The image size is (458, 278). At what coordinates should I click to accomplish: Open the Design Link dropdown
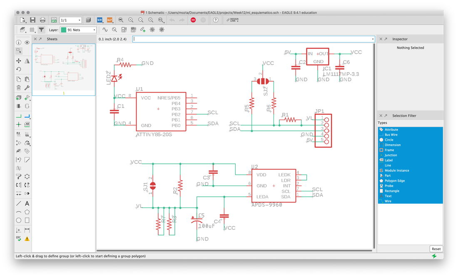pyautogui.click(x=232, y=20)
